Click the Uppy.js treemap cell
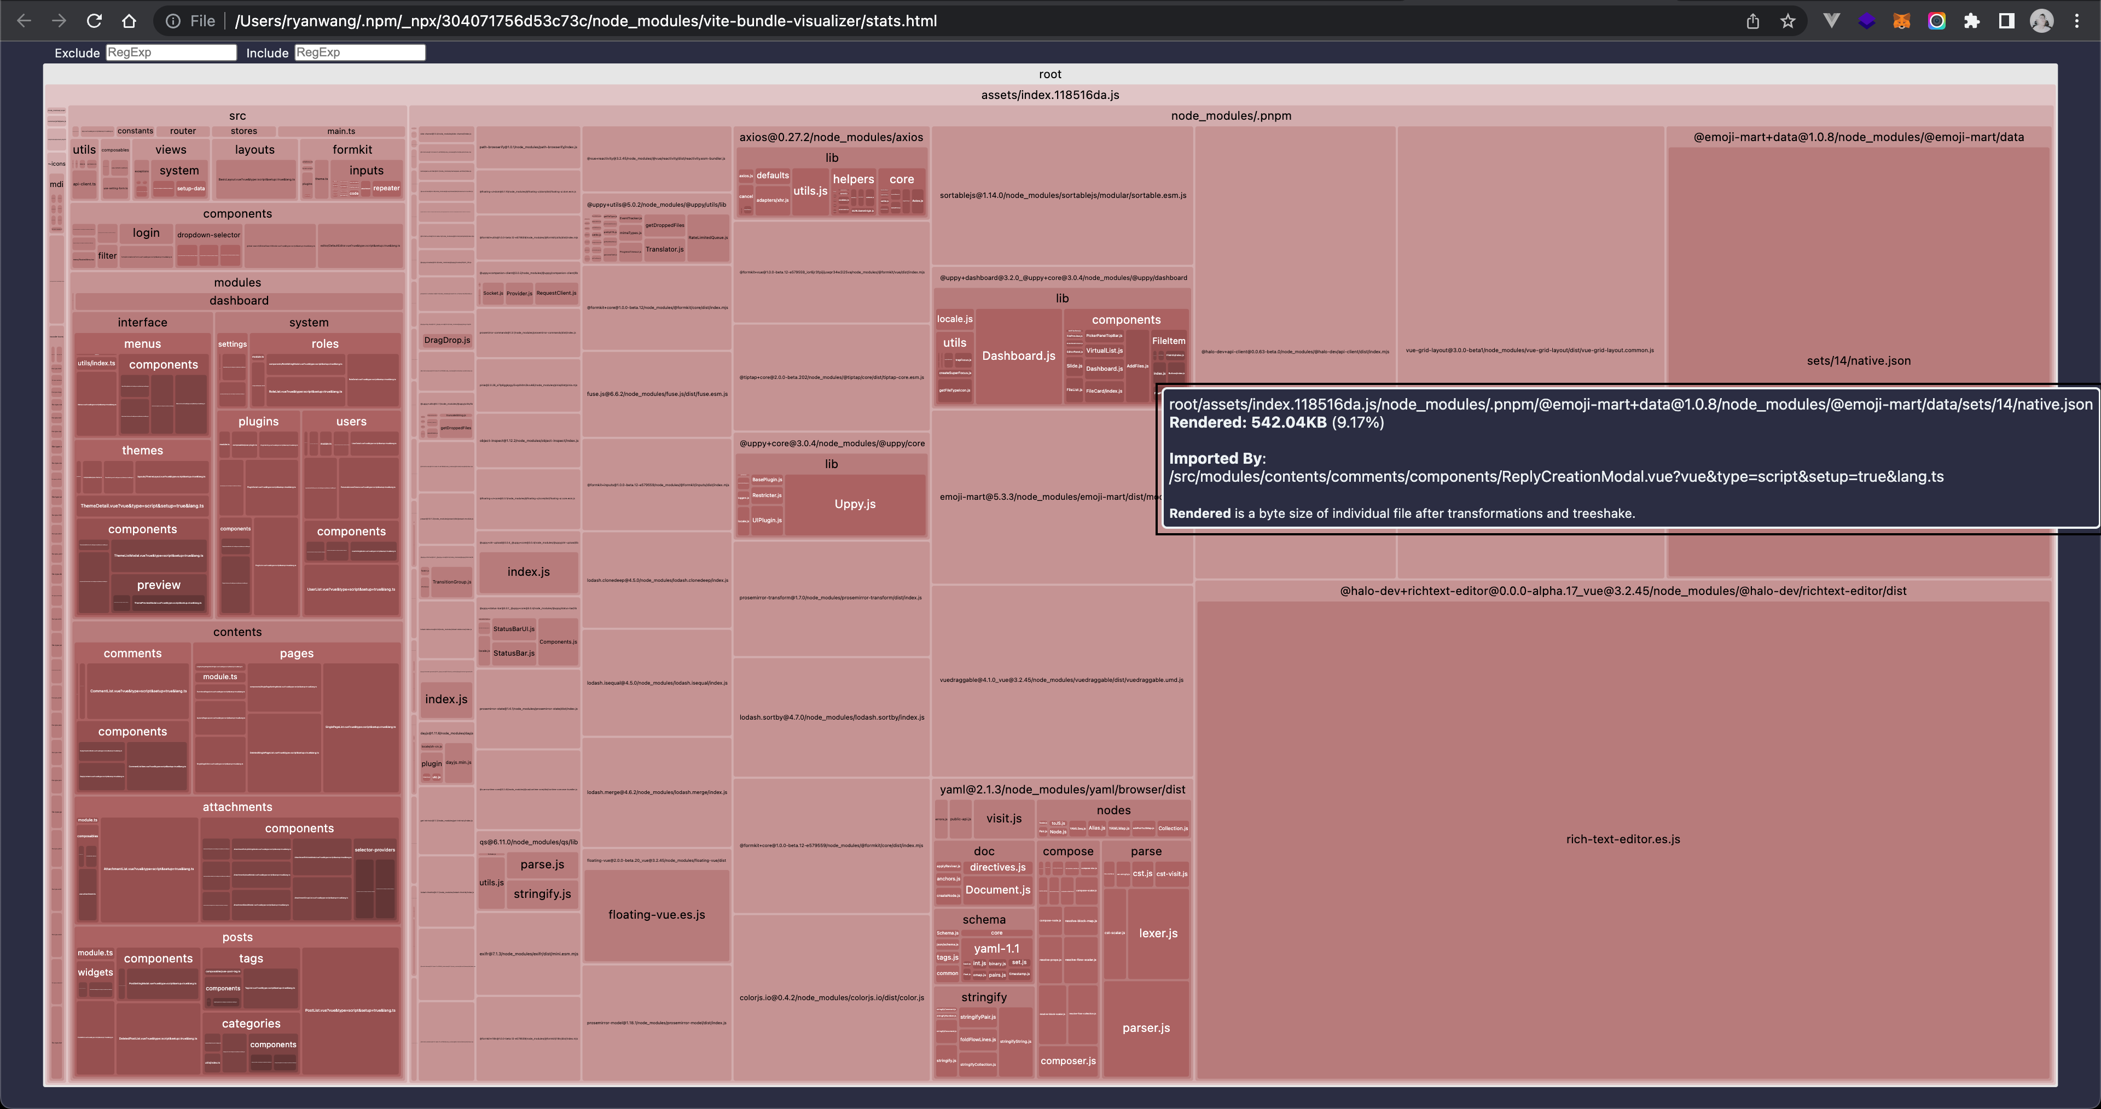 (854, 504)
